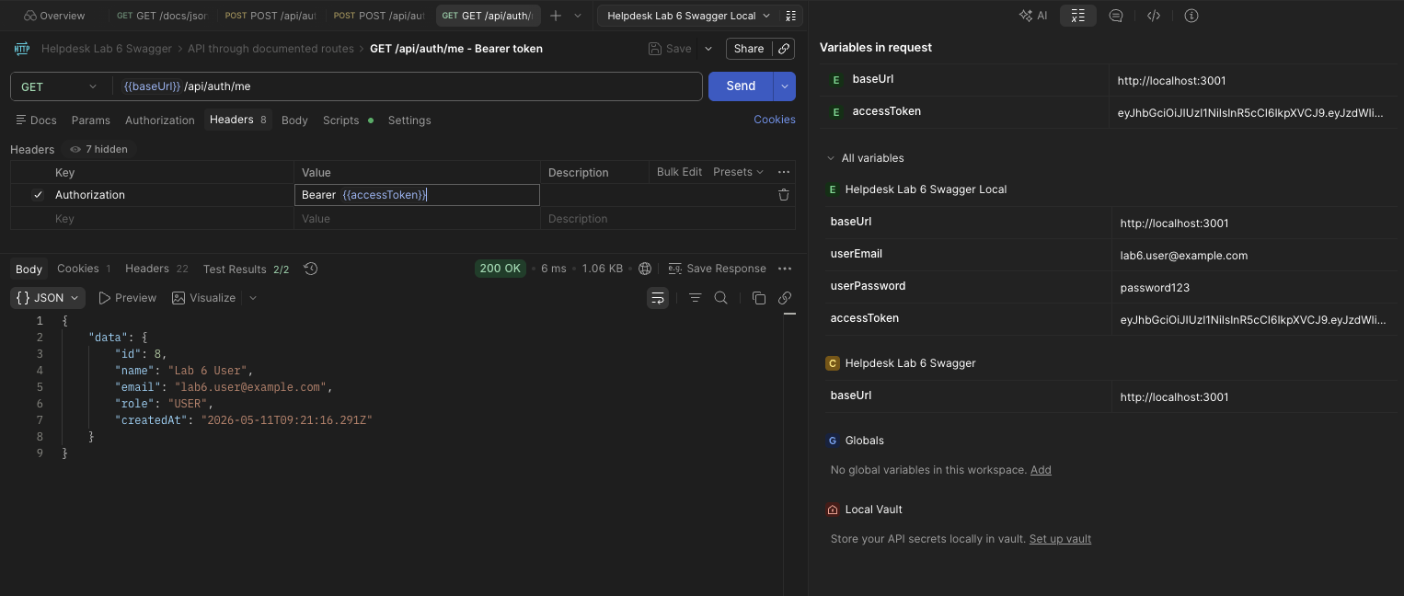Viewport: 1404px width, 596px height.
Task: Click the Bulk Edit button
Action: tap(679, 172)
